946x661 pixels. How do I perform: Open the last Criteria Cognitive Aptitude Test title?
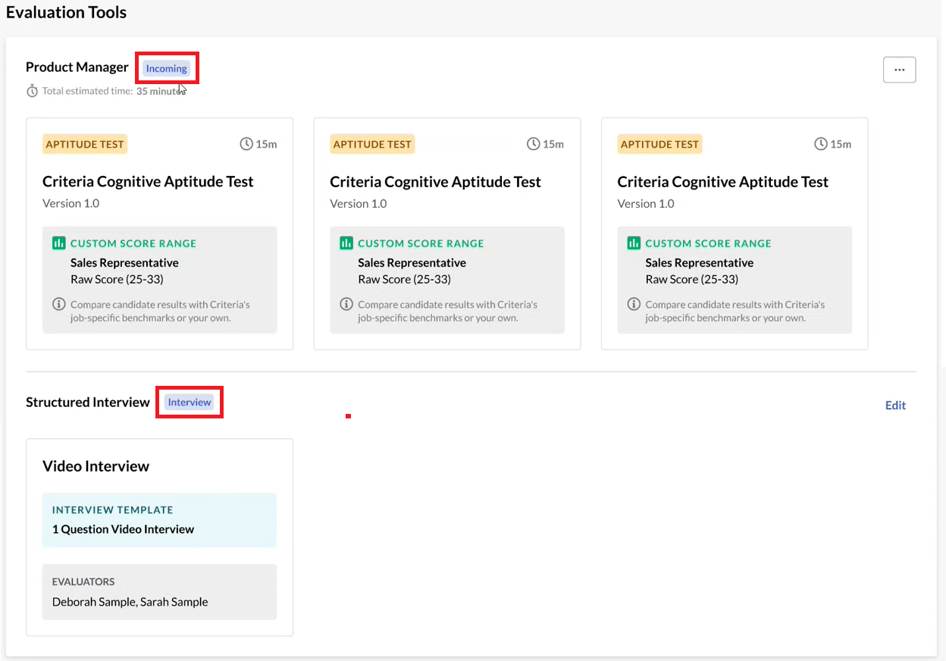pyautogui.click(x=722, y=182)
